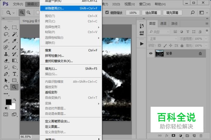Toggle lock image pixels brush icon

click(165, 45)
